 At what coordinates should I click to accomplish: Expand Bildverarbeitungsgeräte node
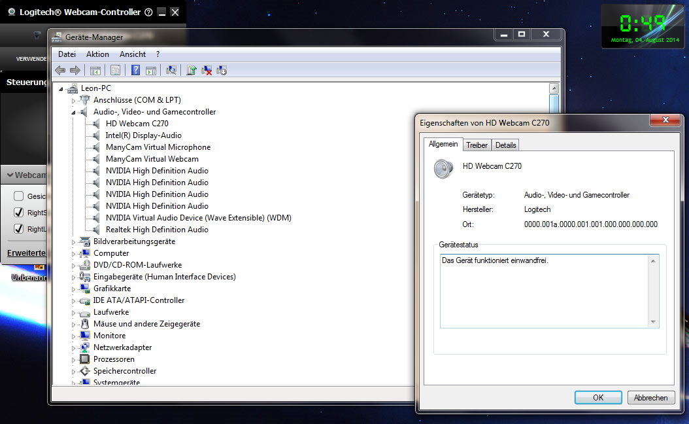click(73, 242)
